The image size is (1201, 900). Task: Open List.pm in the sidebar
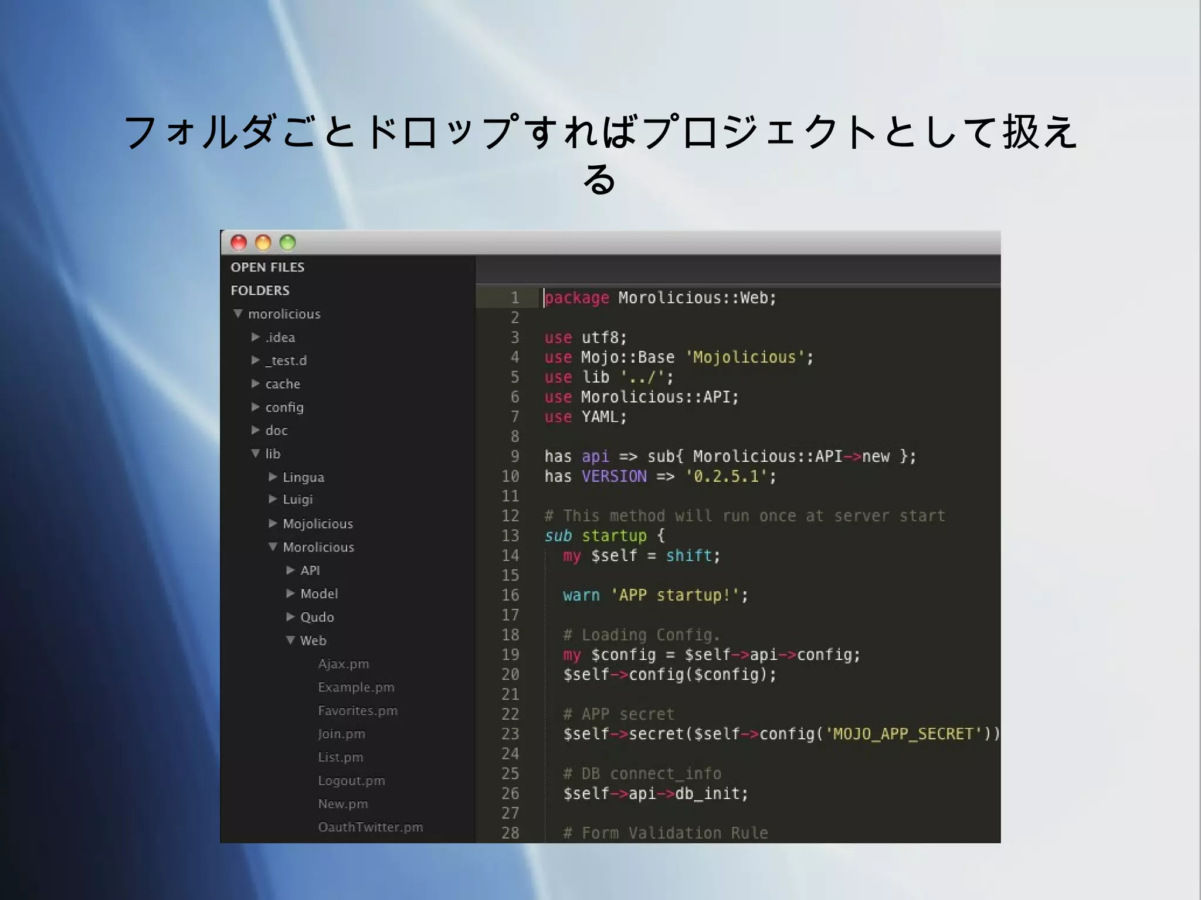pyautogui.click(x=341, y=758)
